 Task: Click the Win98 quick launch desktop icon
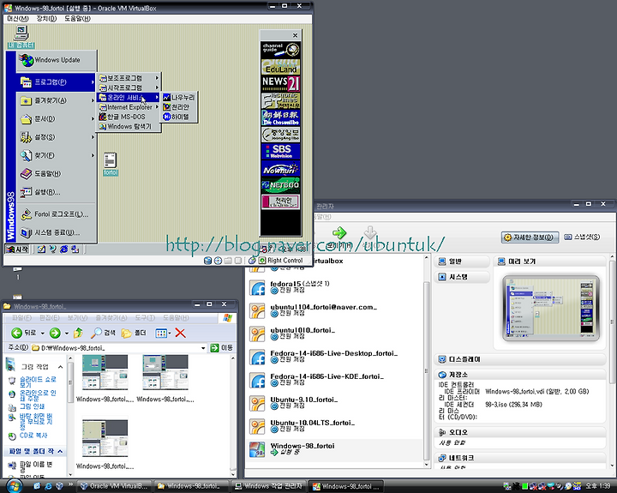coord(41,250)
